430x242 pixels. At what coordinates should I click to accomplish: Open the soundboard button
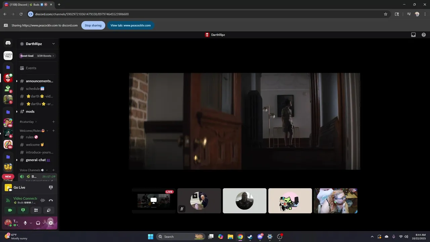(x=49, y=210)
